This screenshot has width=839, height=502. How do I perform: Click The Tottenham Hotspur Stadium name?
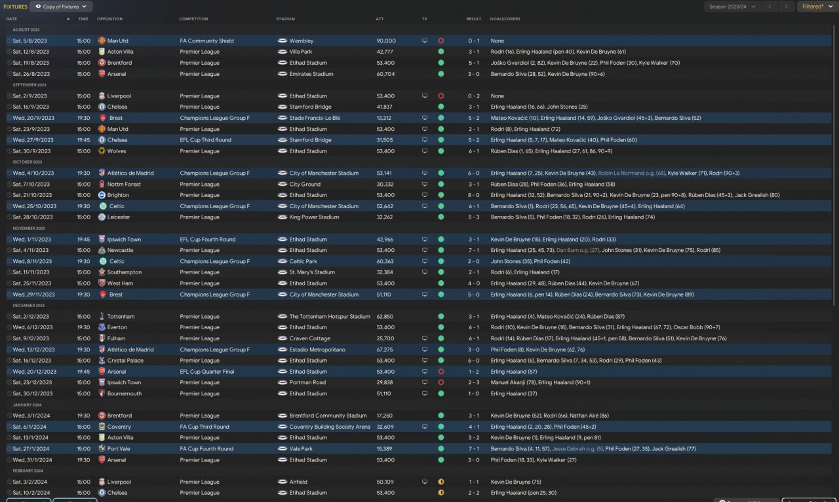pyautogui.click(x=330, y=317)
